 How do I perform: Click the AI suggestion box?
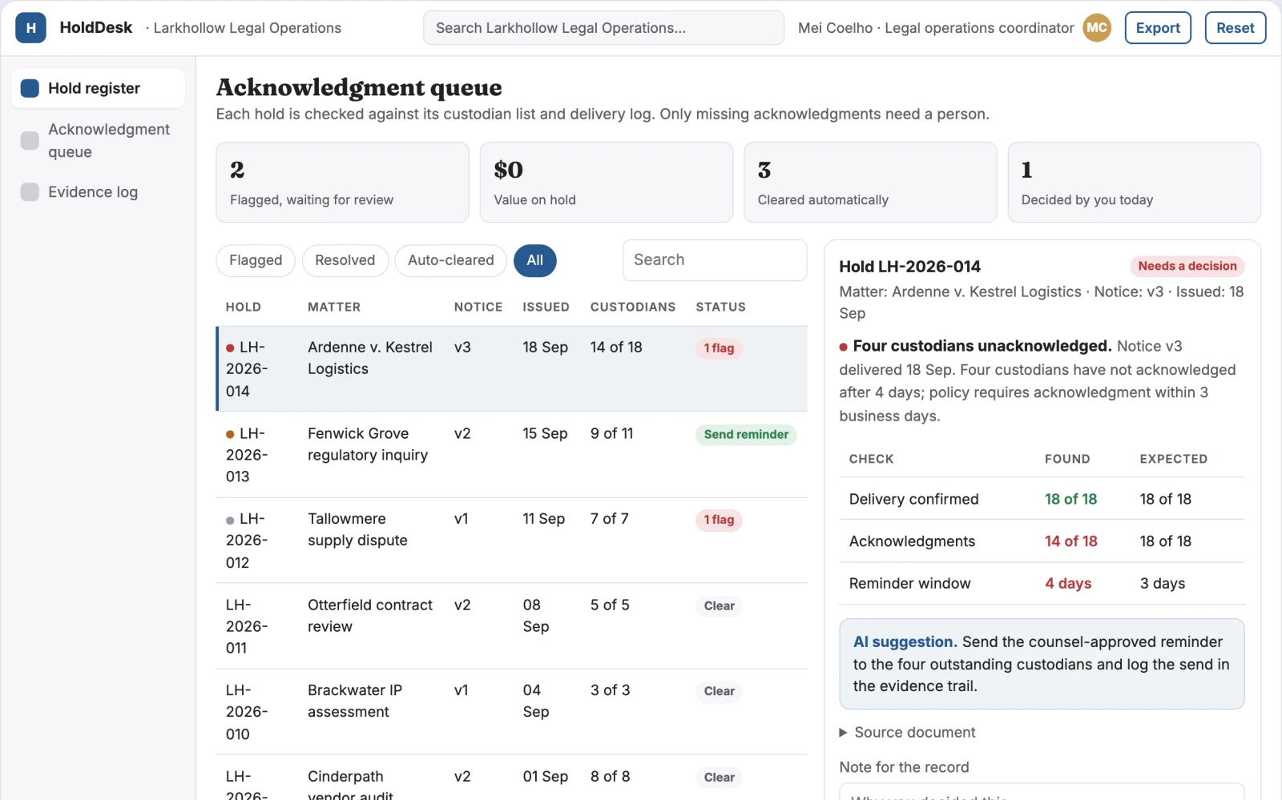[x=1042, y=664]
